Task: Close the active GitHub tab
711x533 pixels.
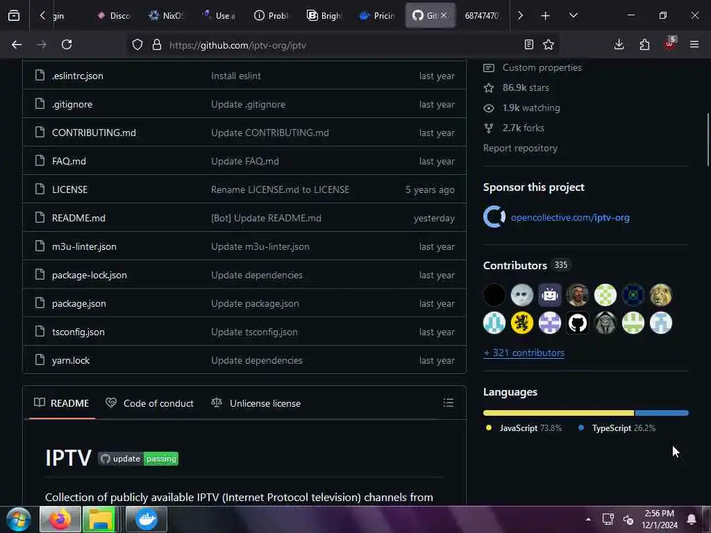Action: click(x=444, y=15)
